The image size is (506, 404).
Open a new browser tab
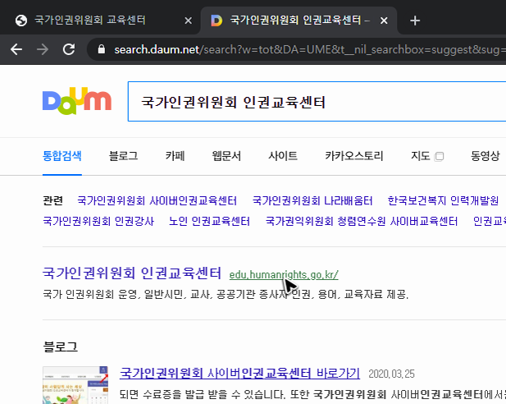(x=415, y=21)
